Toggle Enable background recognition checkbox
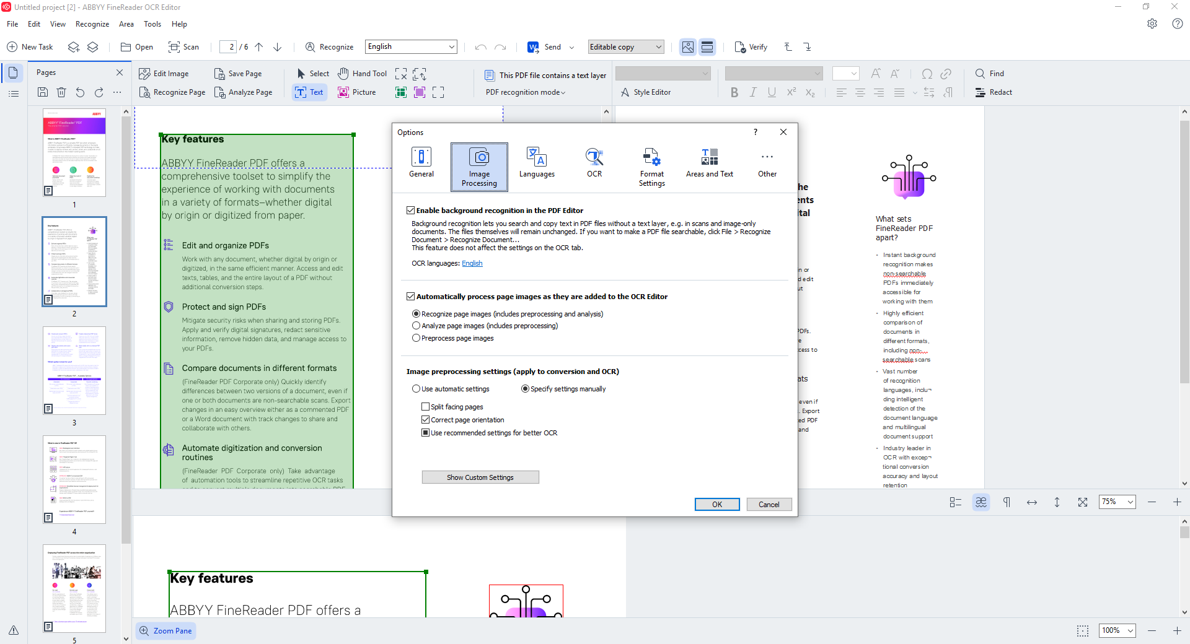The height and width of the screenshot is (644, 1190). tap(410, 211)
